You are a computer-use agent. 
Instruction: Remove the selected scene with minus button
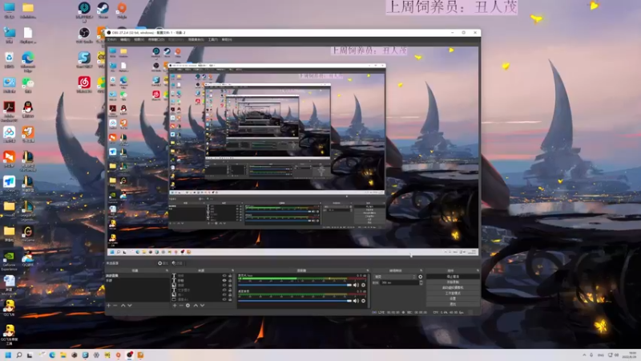coord(115,306)
